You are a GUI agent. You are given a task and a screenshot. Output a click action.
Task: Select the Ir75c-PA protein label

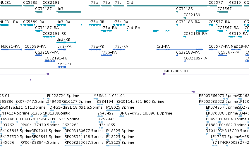click(120, 46)
